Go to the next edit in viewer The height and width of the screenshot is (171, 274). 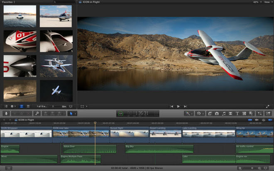pyautogui.click(x=185, y=106)
